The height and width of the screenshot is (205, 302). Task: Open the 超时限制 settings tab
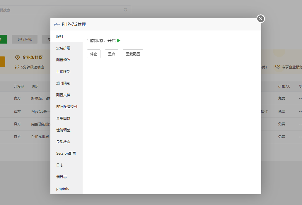pyautogui.click(x=63, y=83)
